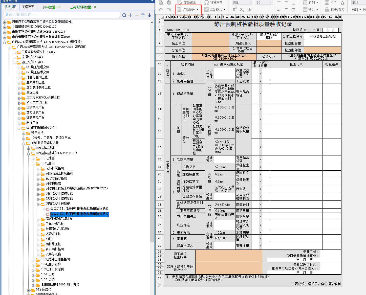Click the 静压预制桩检验批质量验收记录 title cell
The height and width of the screenshot is (295, 366).
click(253, 24)
